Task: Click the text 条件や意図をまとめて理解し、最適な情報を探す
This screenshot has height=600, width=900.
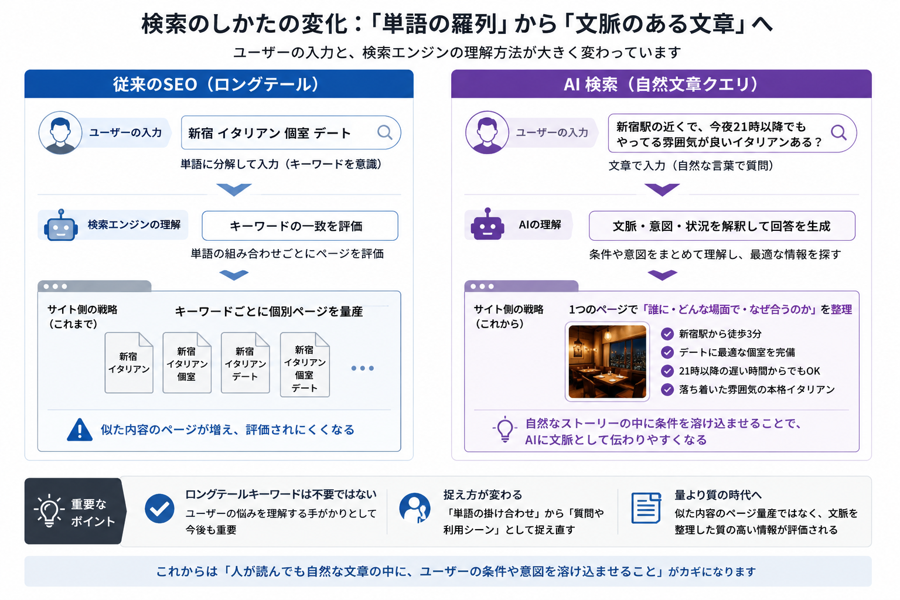Action: point(715,254)
